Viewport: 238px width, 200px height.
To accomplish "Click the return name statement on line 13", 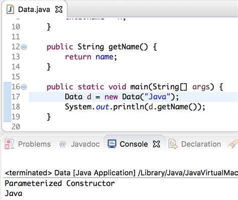I will click(91, 57).
